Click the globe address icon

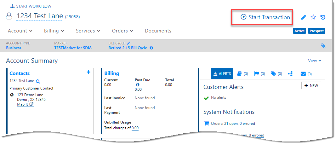[x=12, y=95]
